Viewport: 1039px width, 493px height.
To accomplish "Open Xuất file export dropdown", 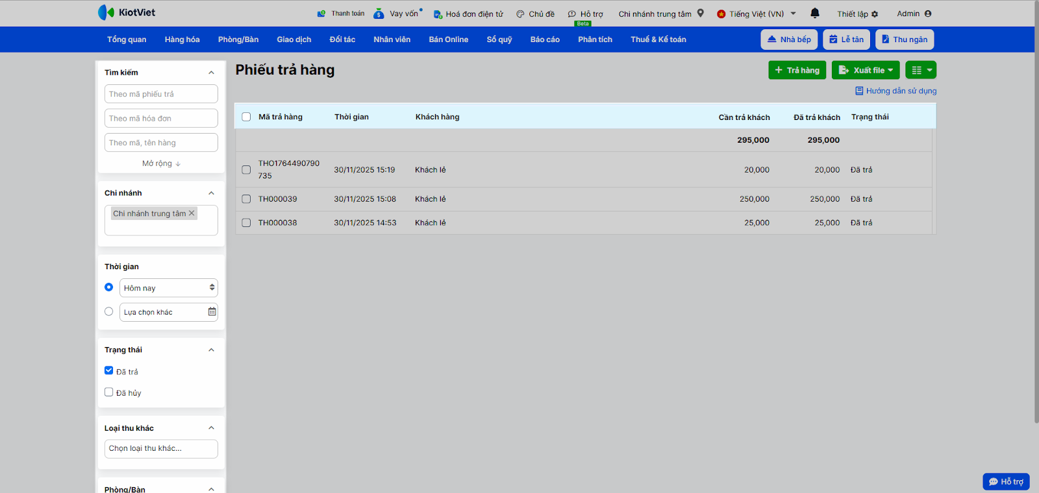I will [x=866, y=70].
